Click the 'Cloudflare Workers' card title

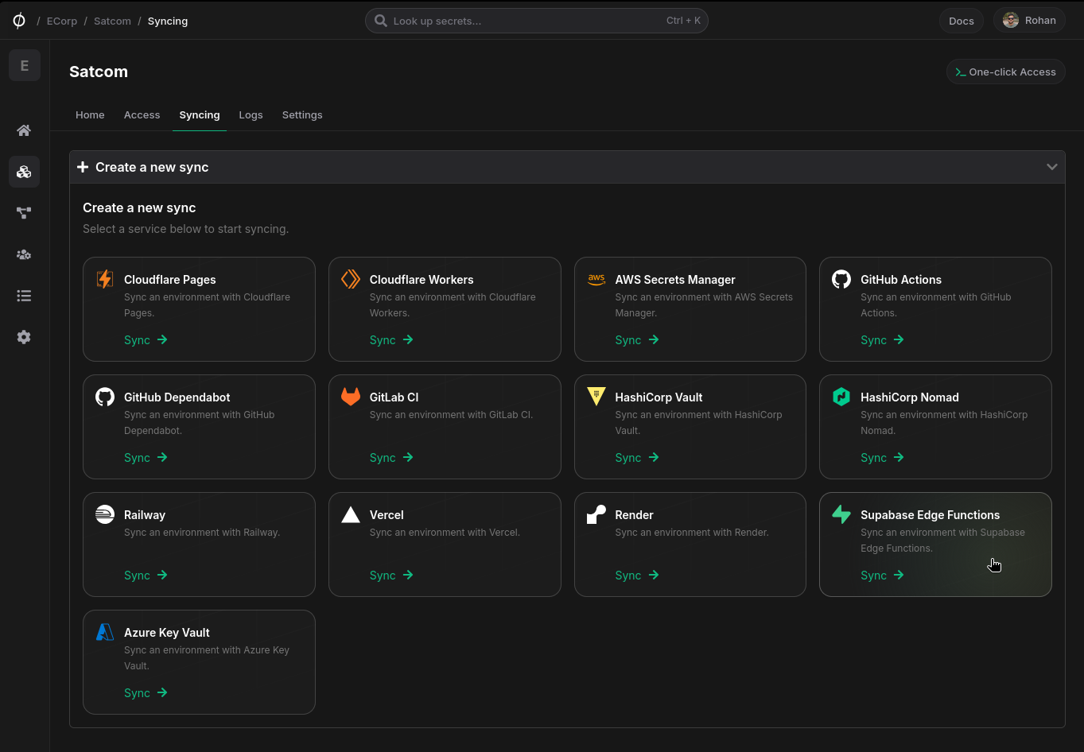pos(422,280)
